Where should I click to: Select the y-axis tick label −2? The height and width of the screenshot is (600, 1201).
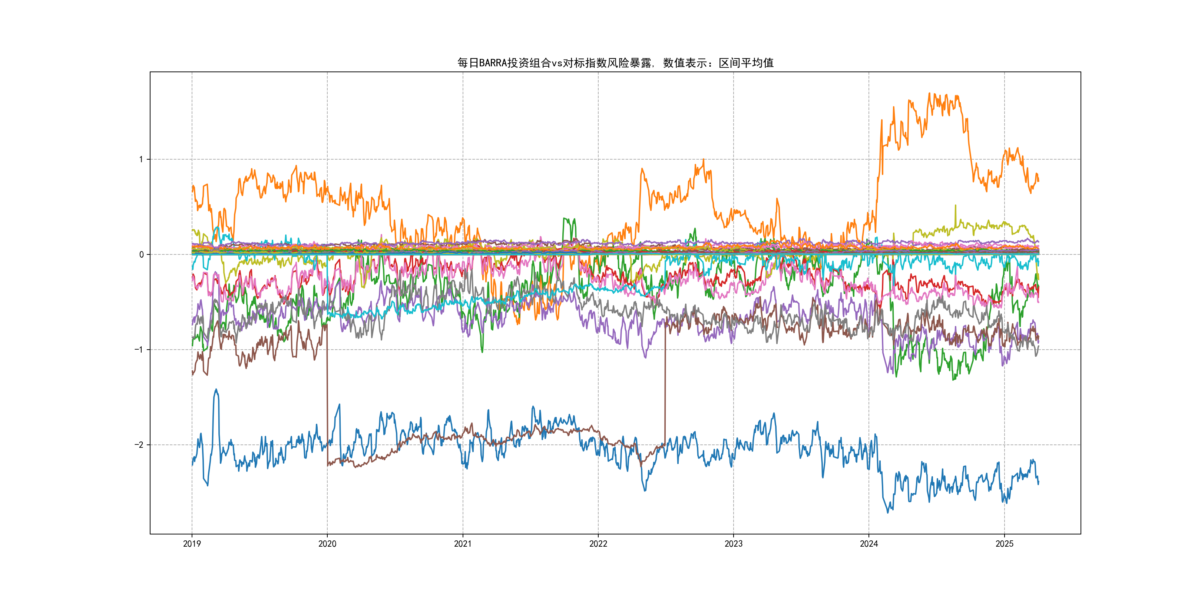139,445
